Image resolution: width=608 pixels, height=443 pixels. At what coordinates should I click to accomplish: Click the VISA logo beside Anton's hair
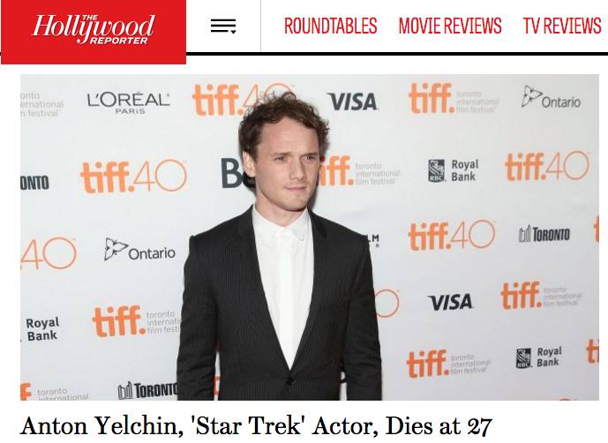352,101
